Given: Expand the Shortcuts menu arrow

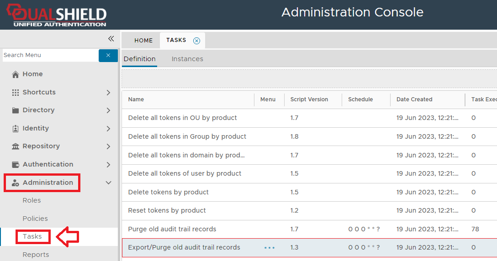Looking at the screenshot, I should click(108, 93).
